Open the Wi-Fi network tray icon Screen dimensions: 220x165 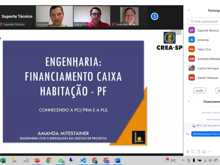pyautogui.click(x=205, y=160)
